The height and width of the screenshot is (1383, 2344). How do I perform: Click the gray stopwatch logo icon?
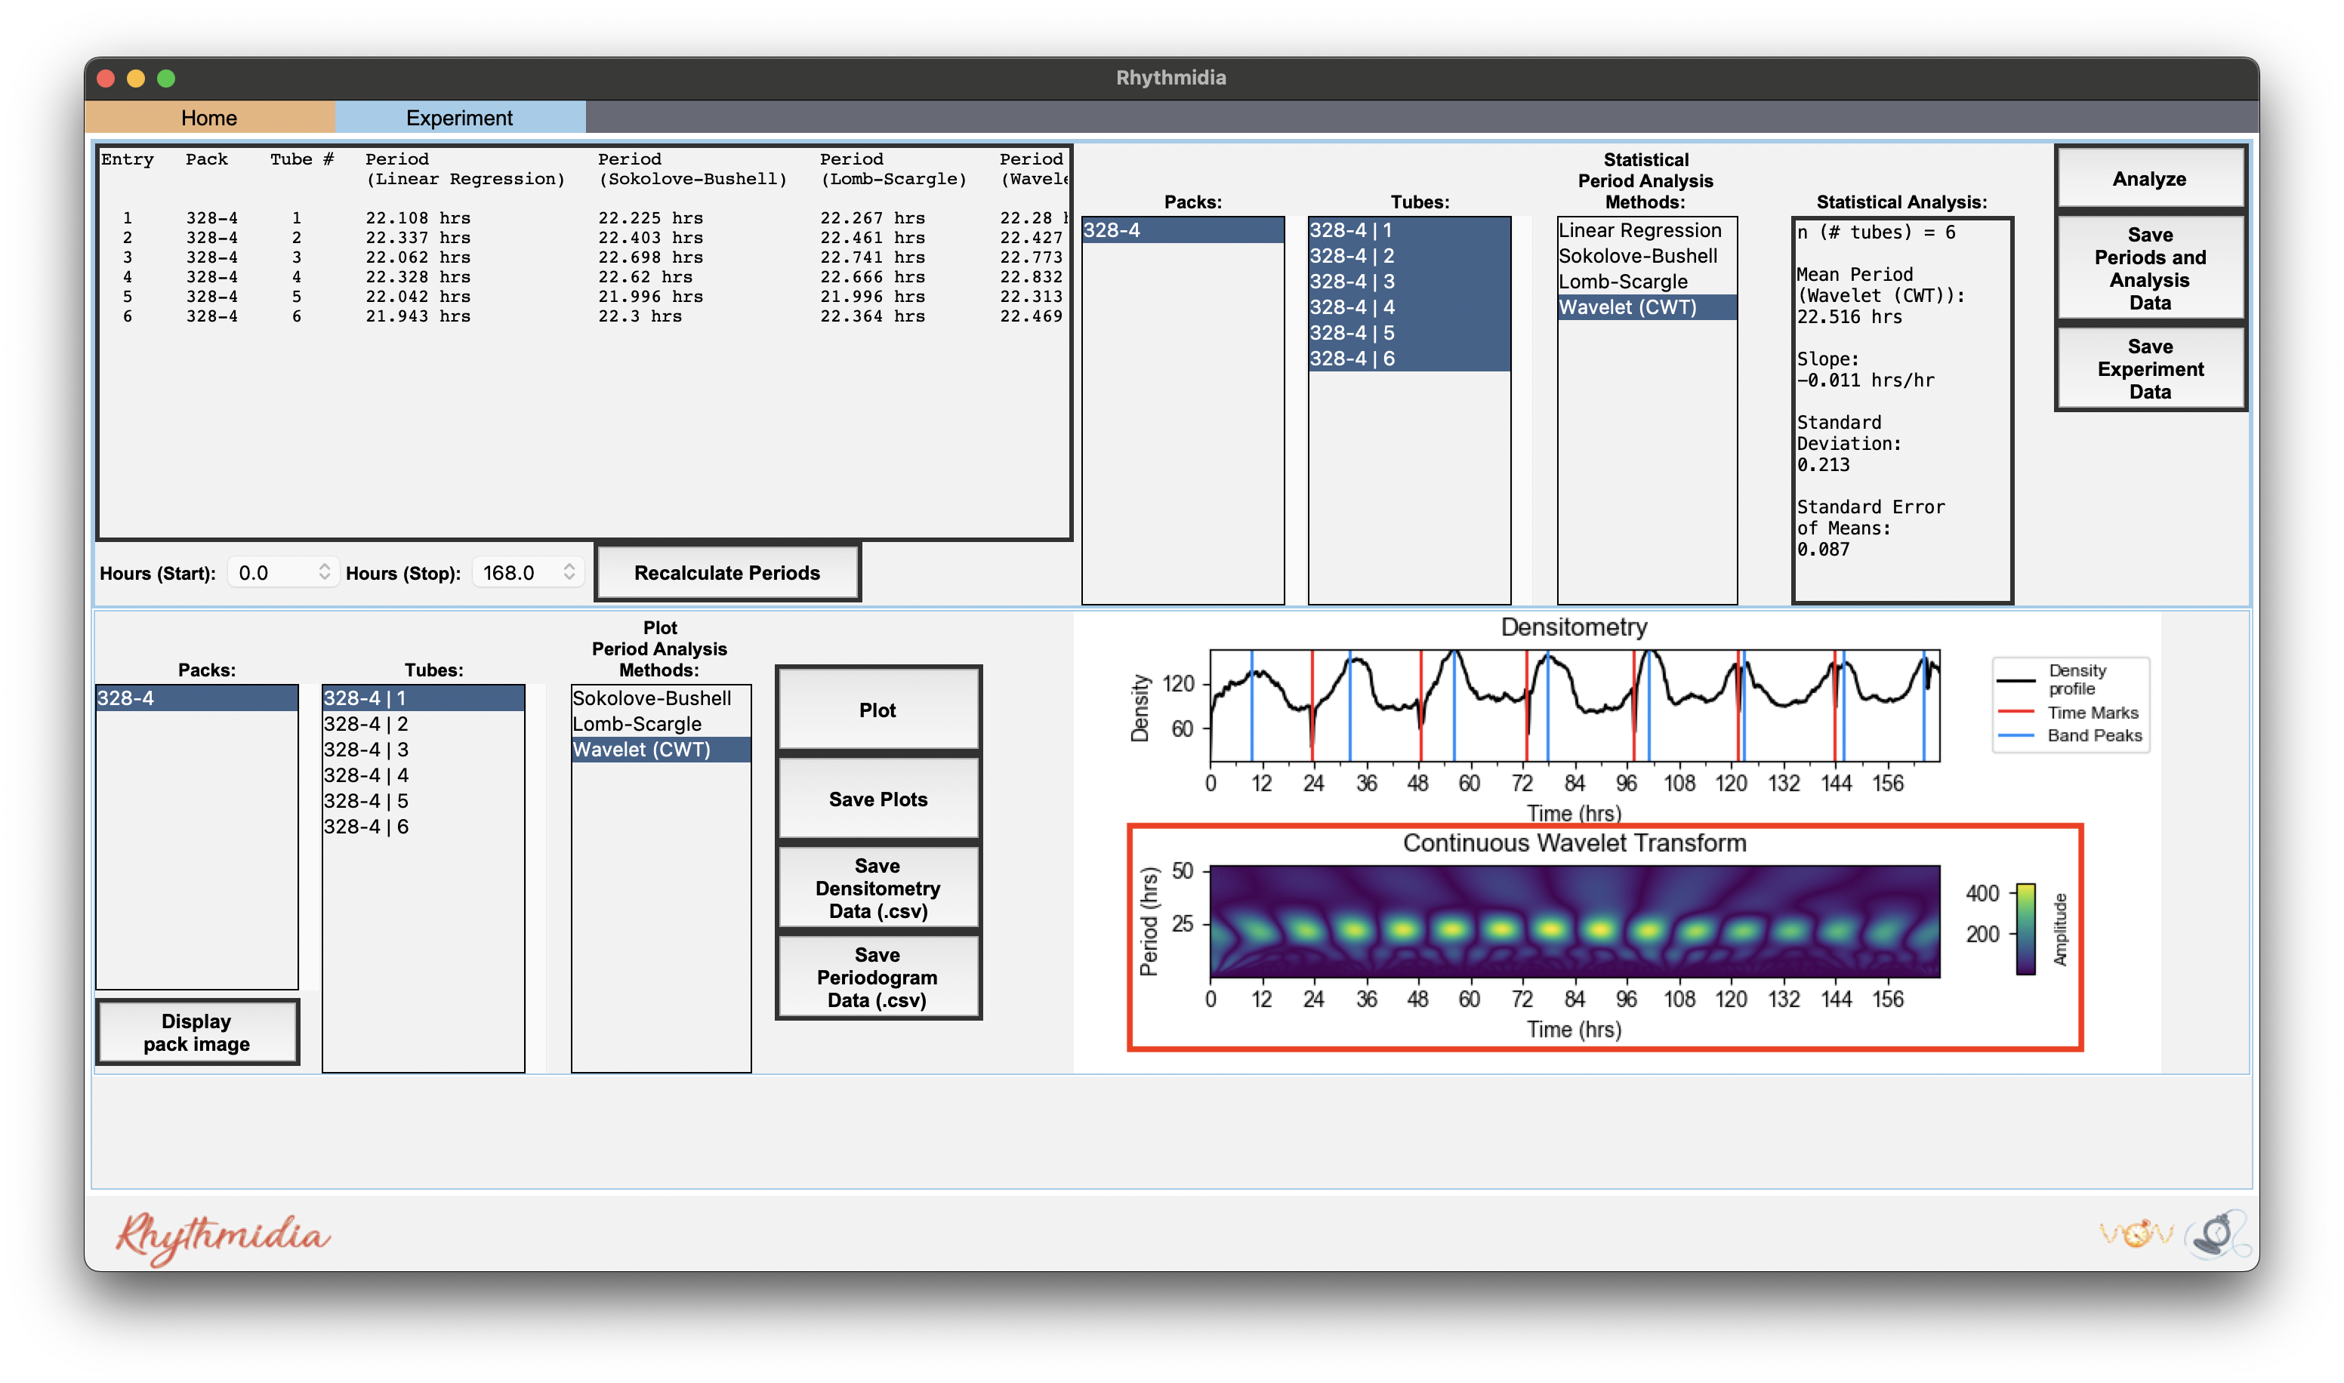coord(2217,1235)
